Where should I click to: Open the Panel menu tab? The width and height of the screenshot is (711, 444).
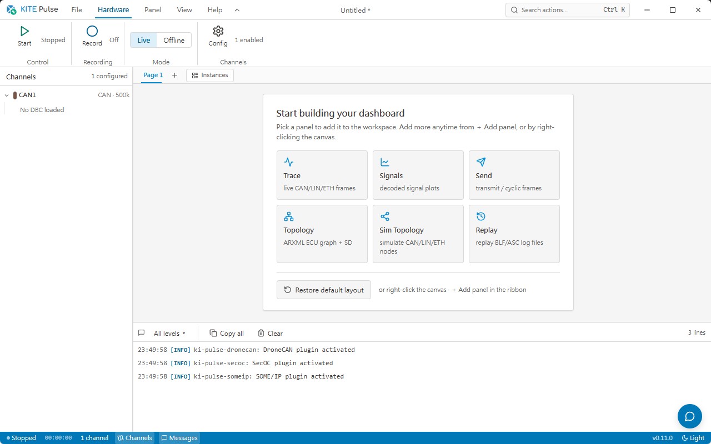(153, 10)
